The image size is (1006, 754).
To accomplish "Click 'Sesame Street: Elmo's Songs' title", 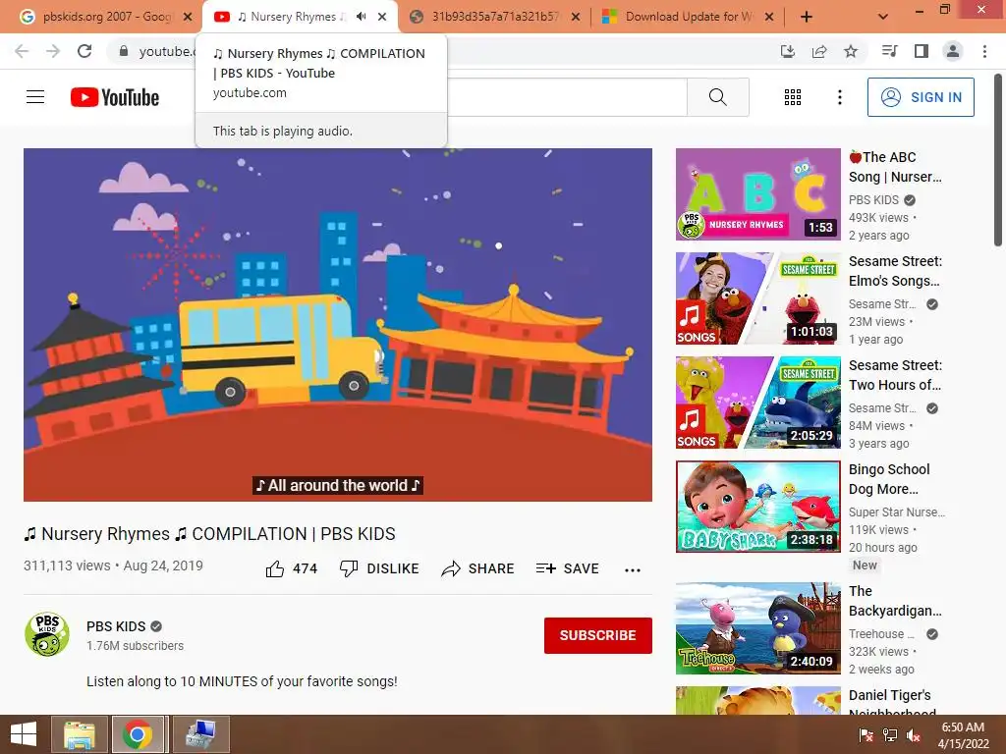I will point(895,271).
